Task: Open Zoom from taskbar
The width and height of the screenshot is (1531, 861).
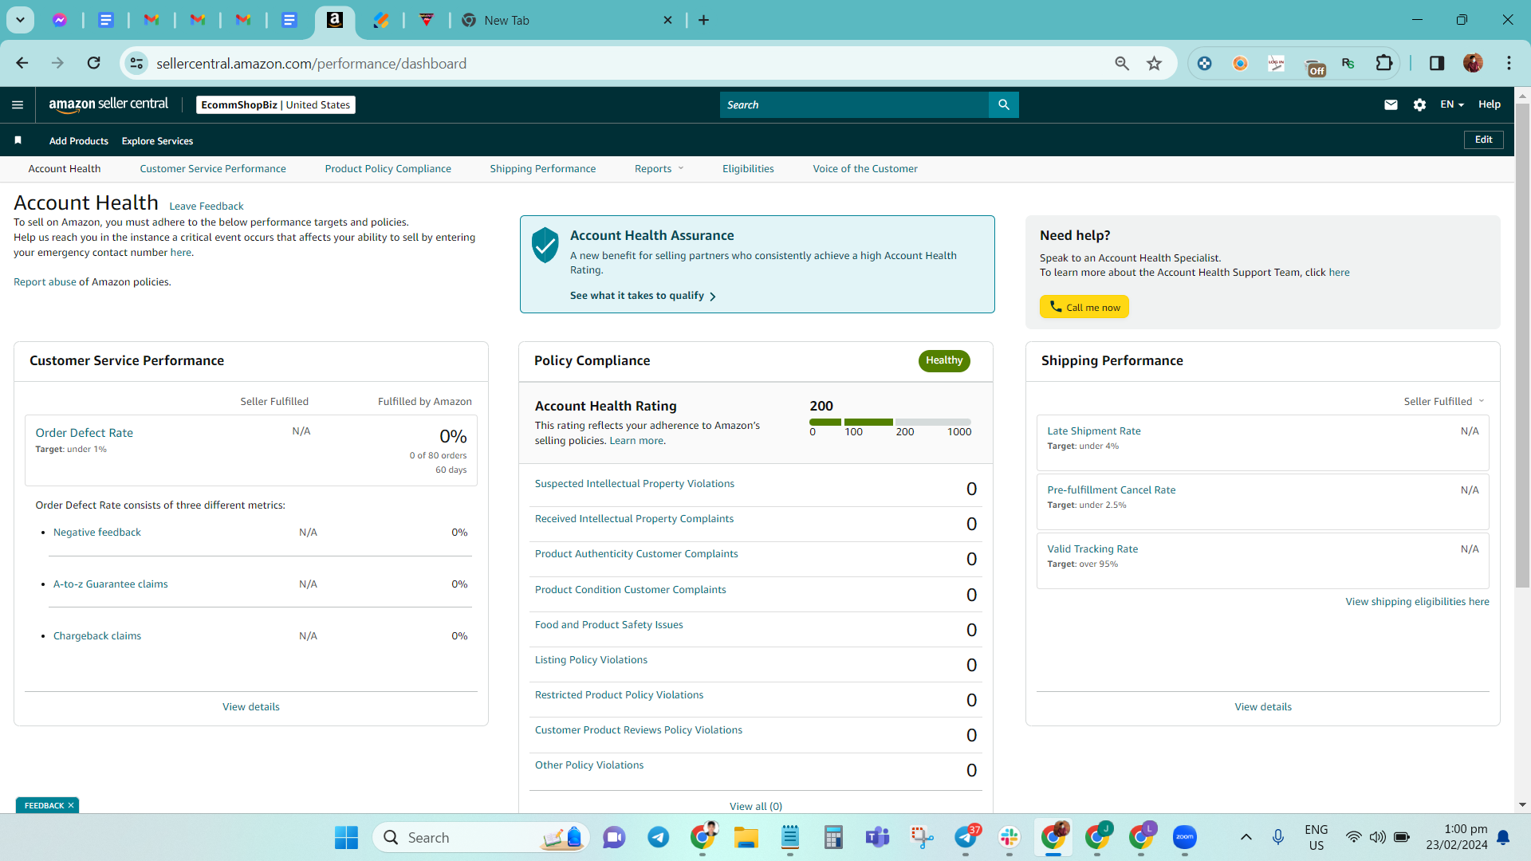Action: coord(1185,837)
